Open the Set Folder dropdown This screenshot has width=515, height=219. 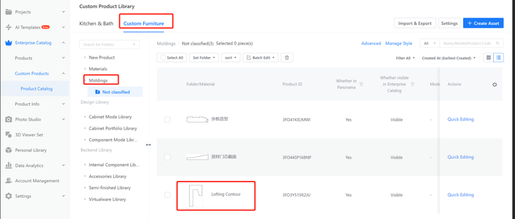pyautogui.click(x=204, y=58)
